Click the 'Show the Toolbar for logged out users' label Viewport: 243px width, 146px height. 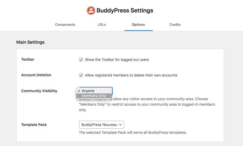(117, 60)
